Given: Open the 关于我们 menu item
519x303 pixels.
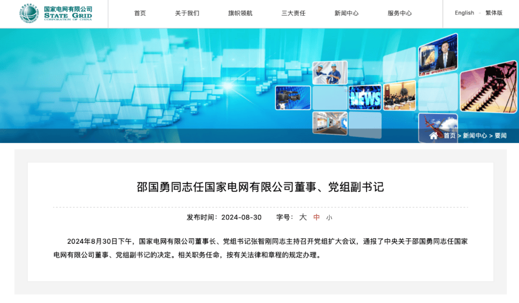Looking at the screenshot, I should (187, 13).
